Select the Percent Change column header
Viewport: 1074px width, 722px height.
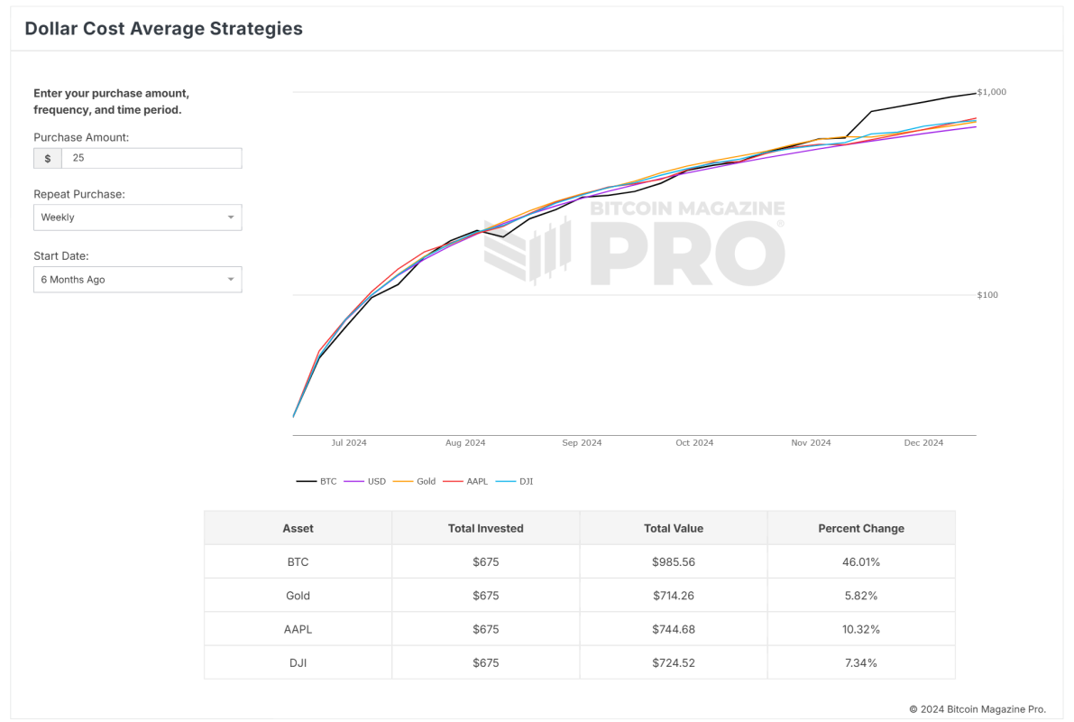coord(860,528)
